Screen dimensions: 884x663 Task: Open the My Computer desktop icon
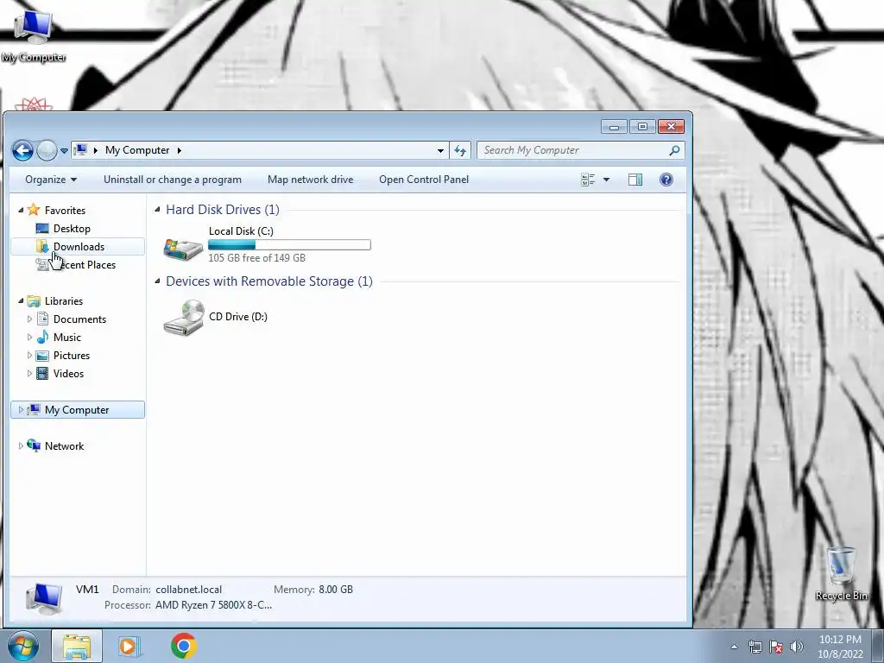34,35
